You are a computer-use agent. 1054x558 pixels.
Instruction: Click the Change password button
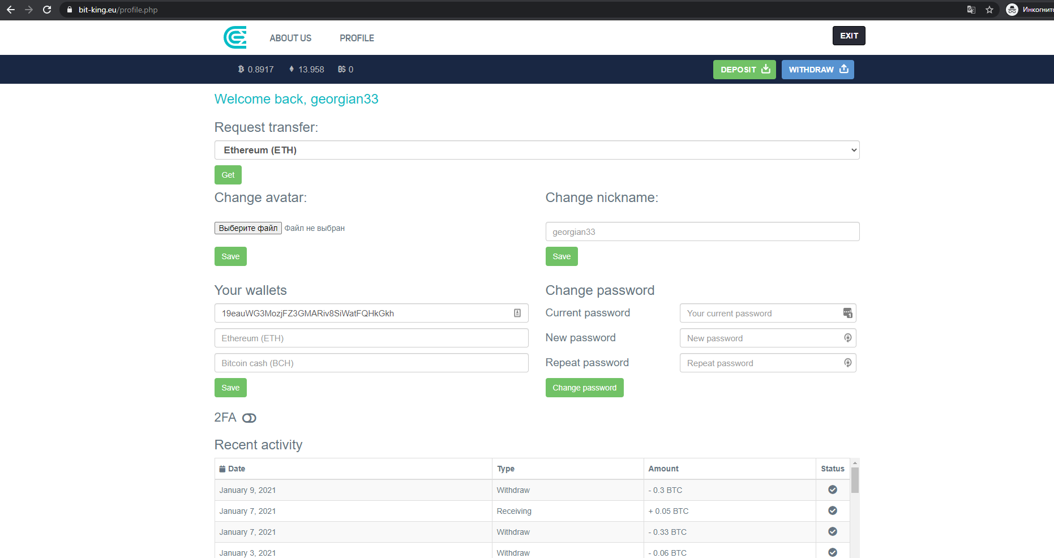585,388
